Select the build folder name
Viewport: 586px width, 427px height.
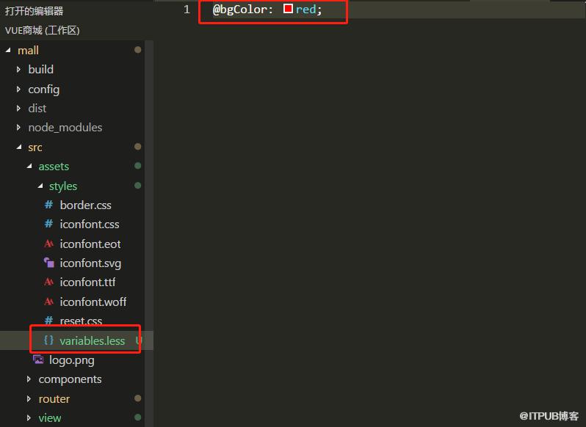40,70
